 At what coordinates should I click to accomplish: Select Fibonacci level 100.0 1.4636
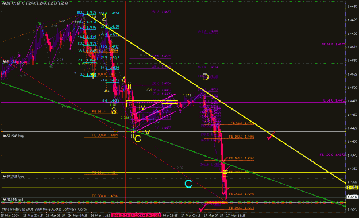pyautogui.click(x=86, y=13)
